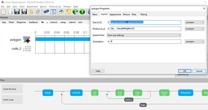This screenshot has width=208, height=110.
Task: Click the trials loop label in Flow
Action: tap(143, 105)
